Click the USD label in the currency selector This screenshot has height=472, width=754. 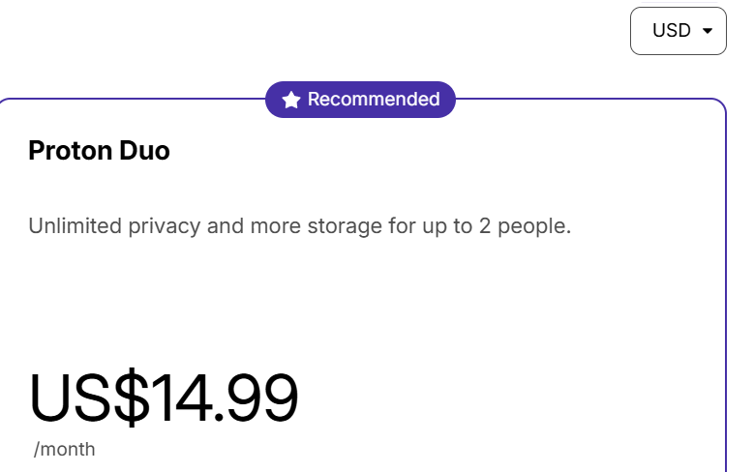[671, 31]
